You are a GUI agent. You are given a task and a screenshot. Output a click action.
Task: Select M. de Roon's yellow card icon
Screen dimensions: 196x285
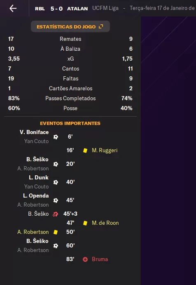[x=85, y=223]
